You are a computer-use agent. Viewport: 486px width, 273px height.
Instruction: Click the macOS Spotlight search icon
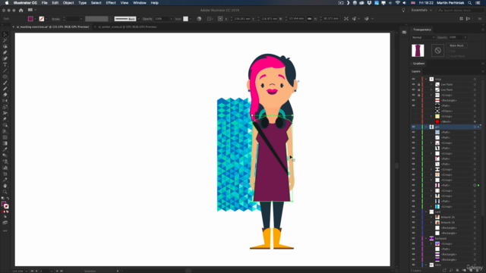click(470, 3)
